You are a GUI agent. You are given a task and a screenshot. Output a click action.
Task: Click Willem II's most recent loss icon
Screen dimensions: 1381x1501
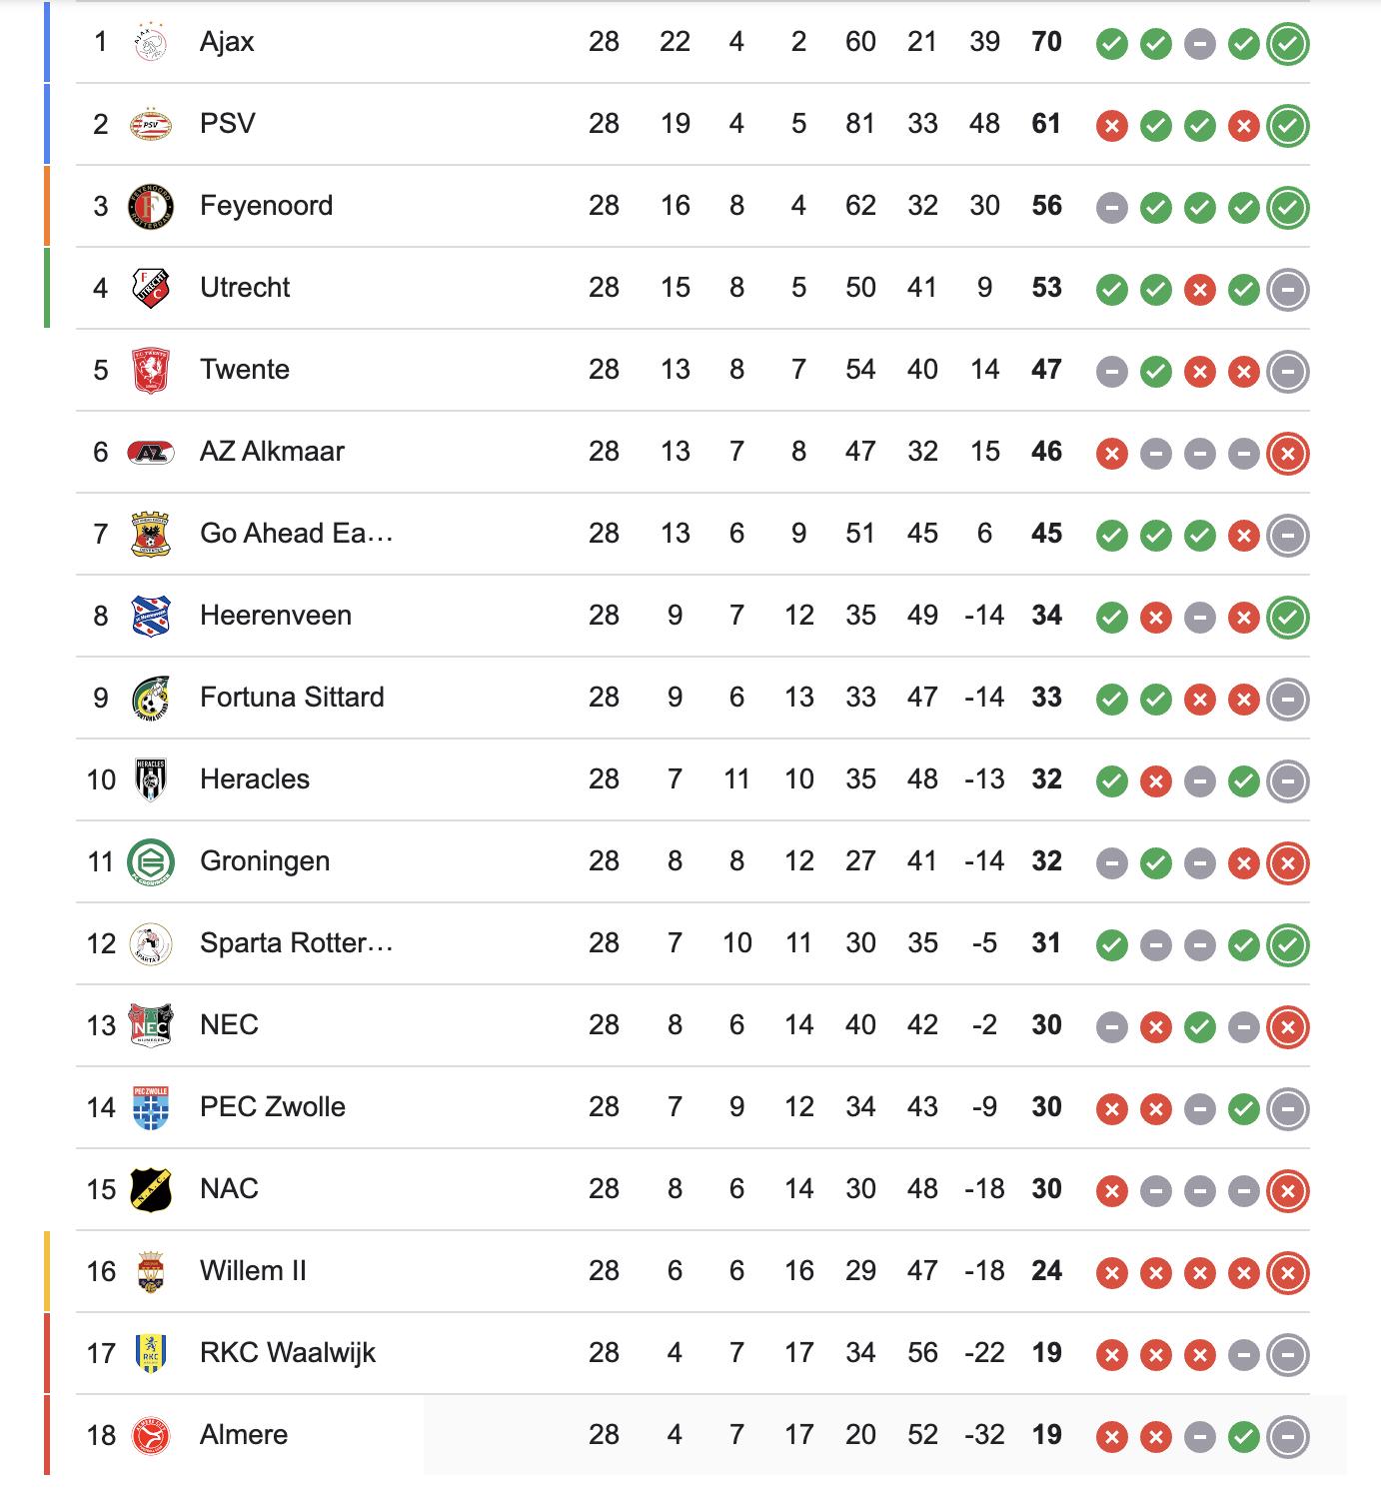(1287, 1273)
